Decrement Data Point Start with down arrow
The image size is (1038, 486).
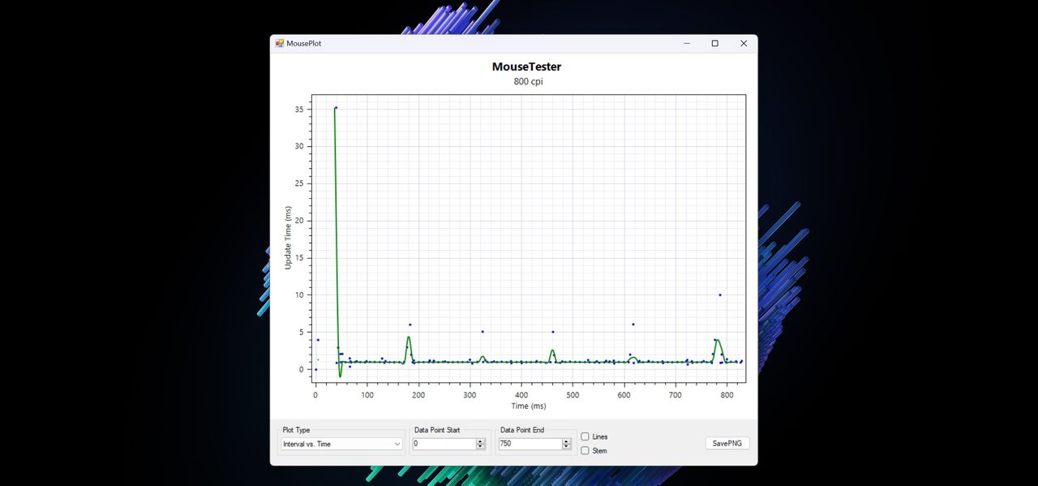point(480,447)
